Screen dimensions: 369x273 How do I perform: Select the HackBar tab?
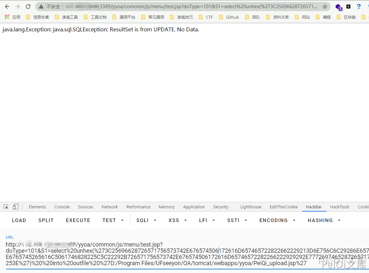point(314,207)
